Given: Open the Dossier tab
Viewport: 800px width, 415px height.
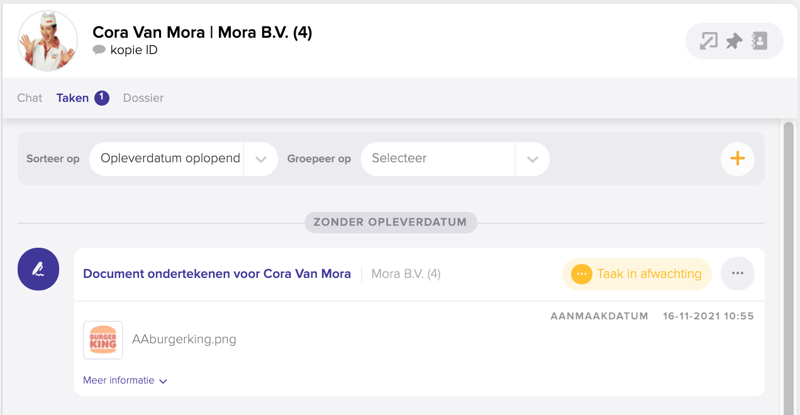Looking at the screenshot, I should click(x=143, y=98).
